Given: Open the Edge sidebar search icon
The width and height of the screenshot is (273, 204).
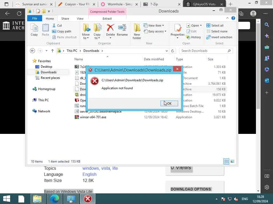Looking at the screenshot, I should [x=267, y=25].
